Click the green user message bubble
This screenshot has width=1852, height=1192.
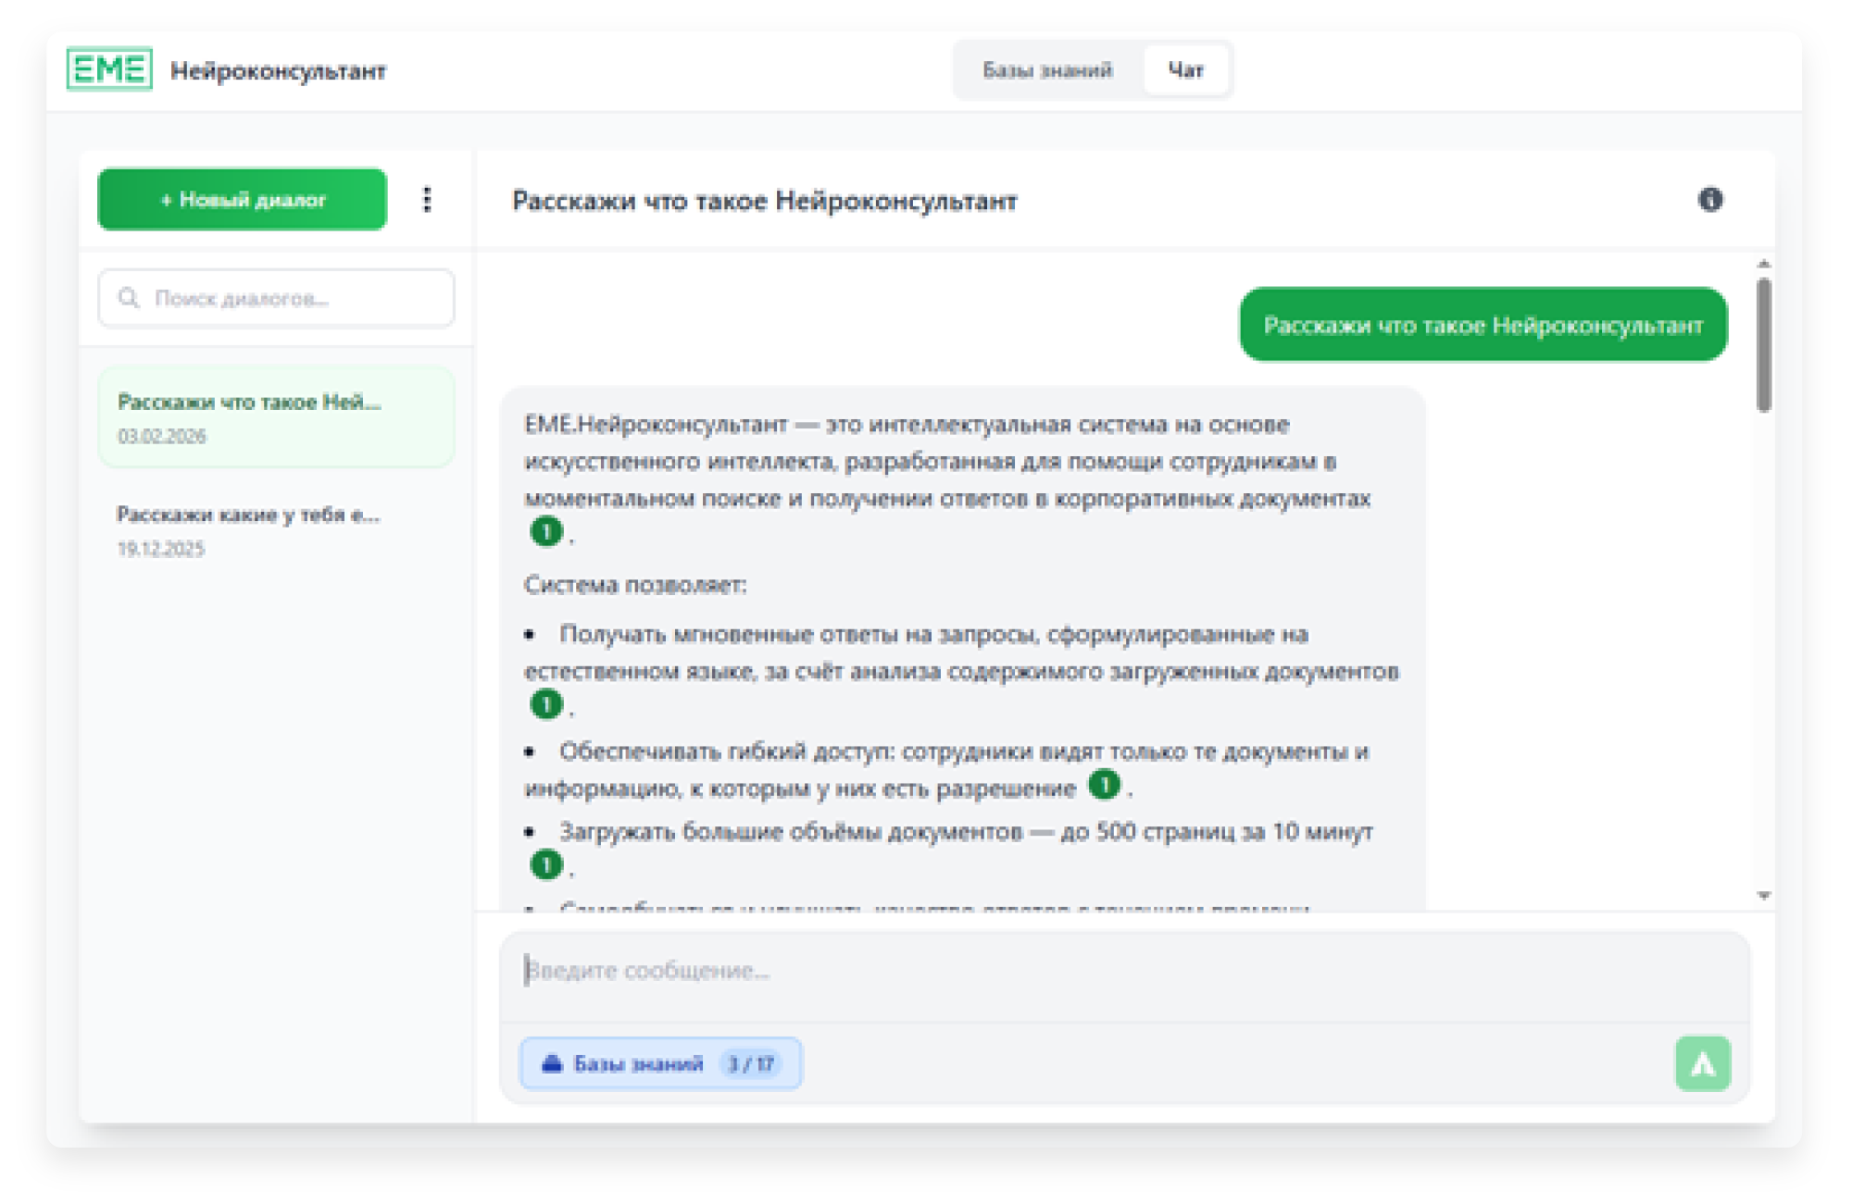click(x=1483, y=326)
